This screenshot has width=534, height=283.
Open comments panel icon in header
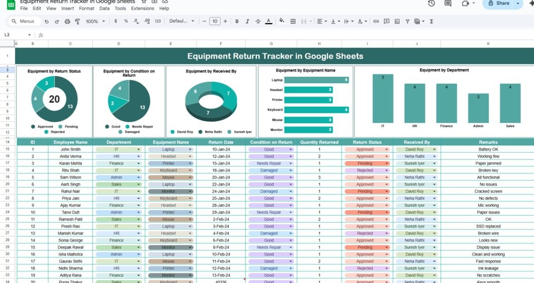point(448,4)
